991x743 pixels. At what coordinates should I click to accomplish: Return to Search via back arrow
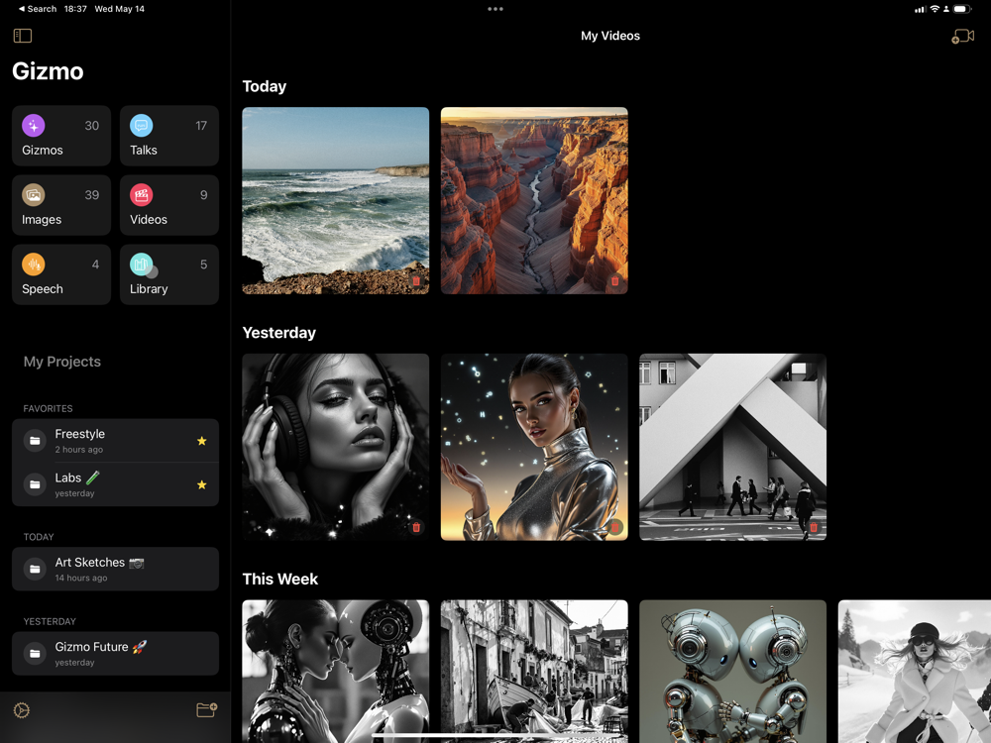pyautogui.click(x=37, y=9)
